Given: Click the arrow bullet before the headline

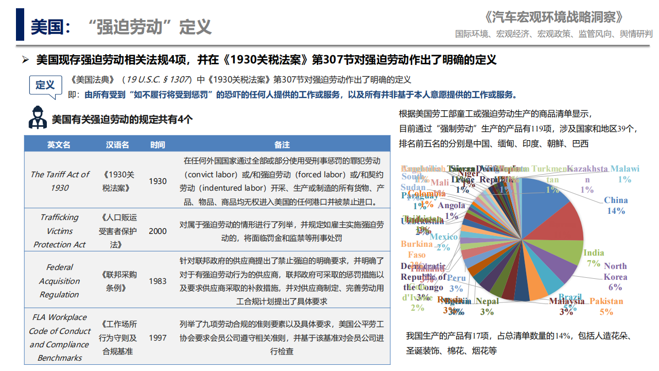Looking at the screenshot, I should 25,60.
